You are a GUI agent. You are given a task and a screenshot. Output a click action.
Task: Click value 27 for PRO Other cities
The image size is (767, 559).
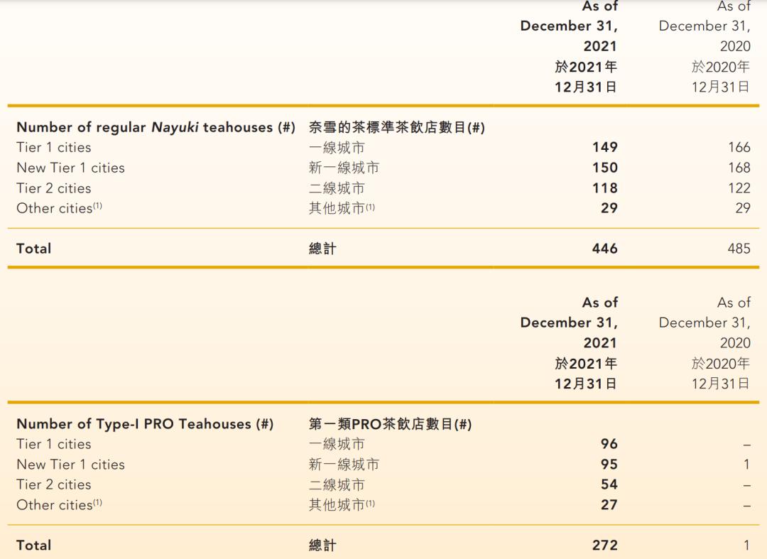609,505
